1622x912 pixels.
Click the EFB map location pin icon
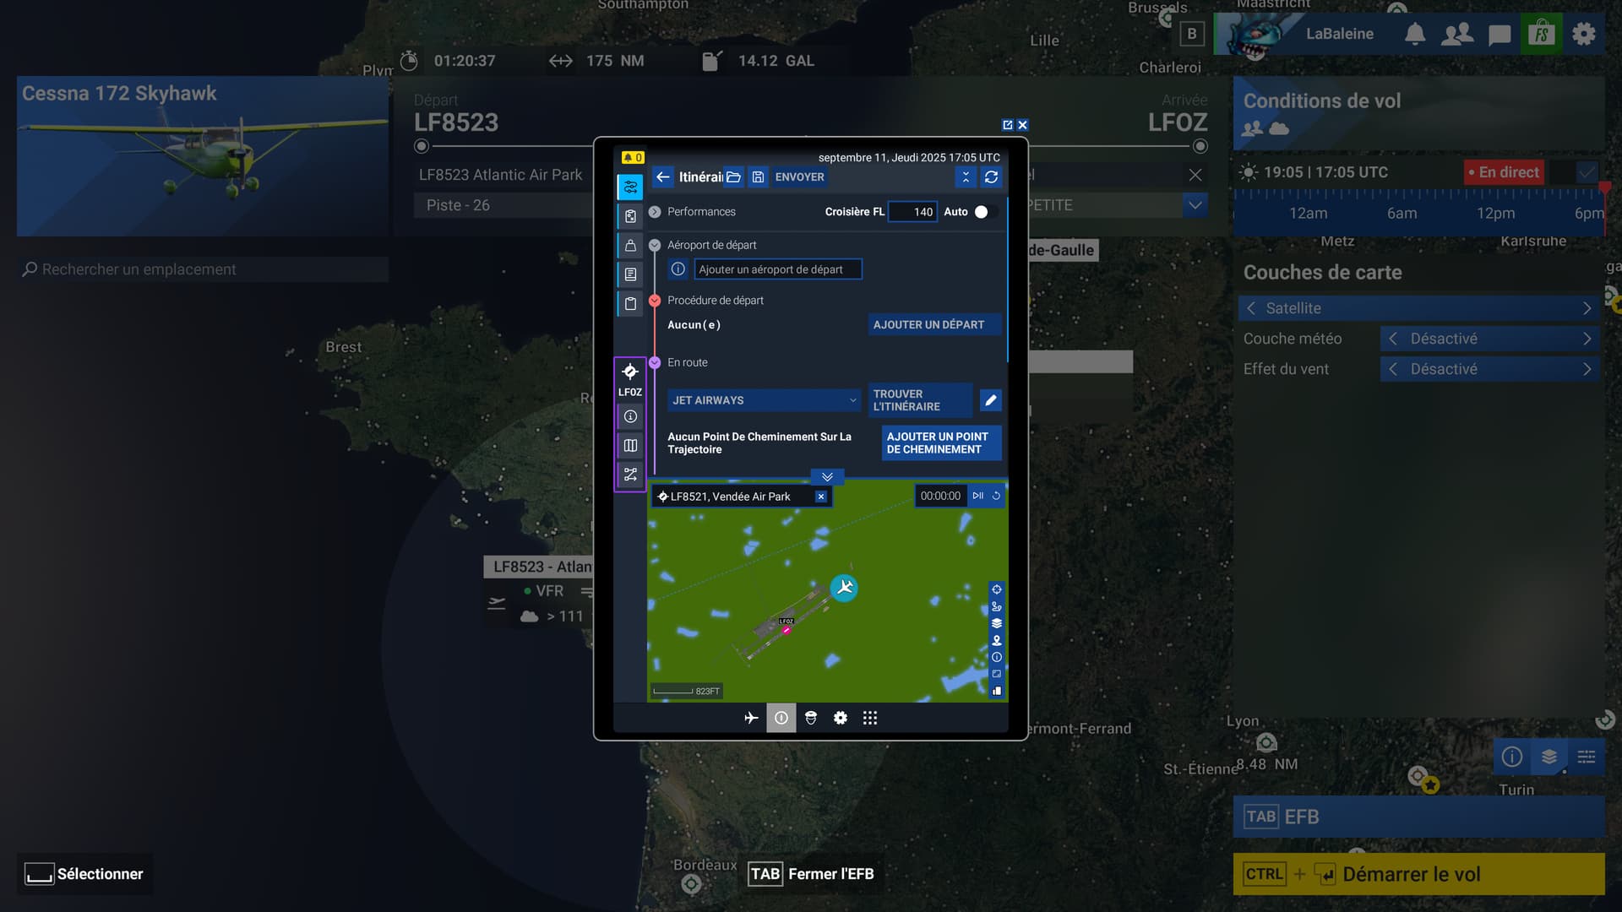click(997, 640)
